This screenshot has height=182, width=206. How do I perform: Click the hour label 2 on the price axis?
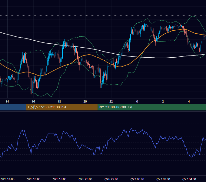click(x=163, y=102)
